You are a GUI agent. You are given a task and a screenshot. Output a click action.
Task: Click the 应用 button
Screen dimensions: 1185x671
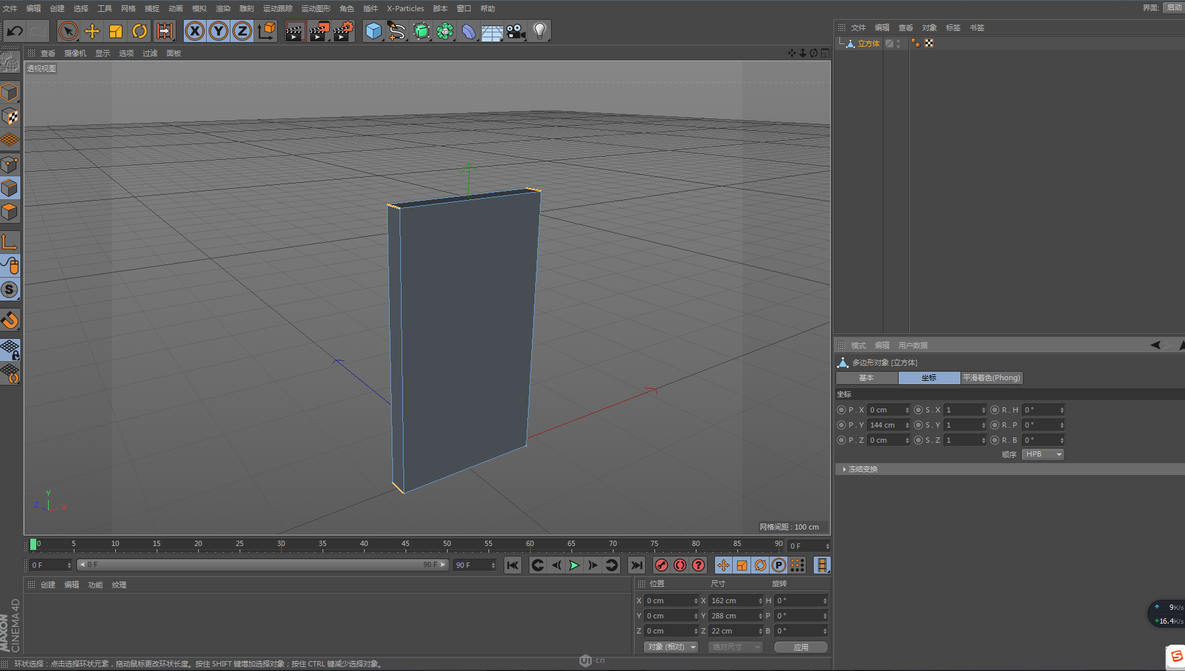801,647
